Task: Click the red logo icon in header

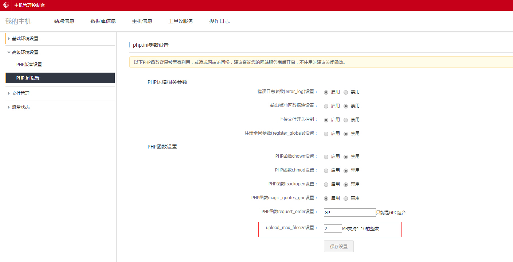Action: pyautogui.click(x=6, y=5)
